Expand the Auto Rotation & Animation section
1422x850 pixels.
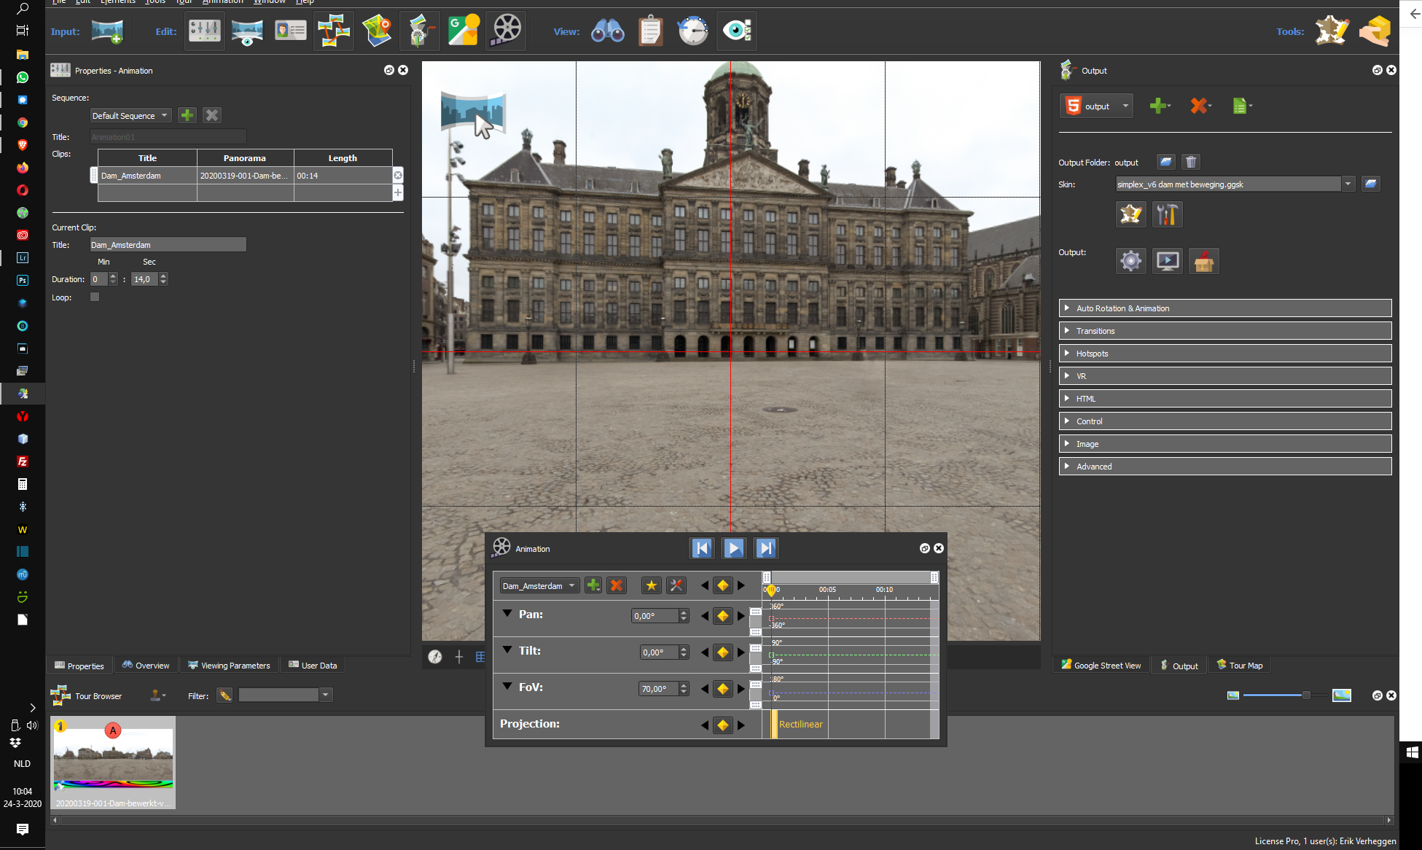click(x=1225, y=308)
